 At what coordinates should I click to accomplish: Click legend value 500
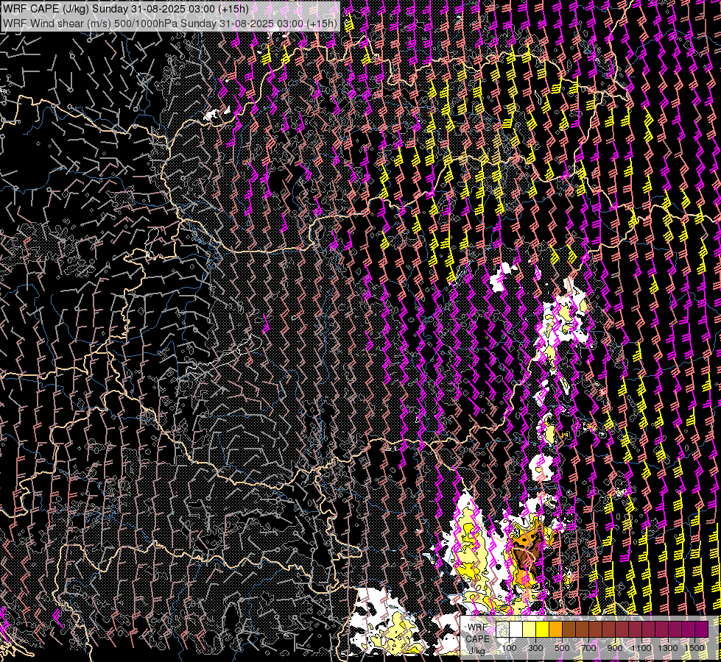click(x=562, y=648)
